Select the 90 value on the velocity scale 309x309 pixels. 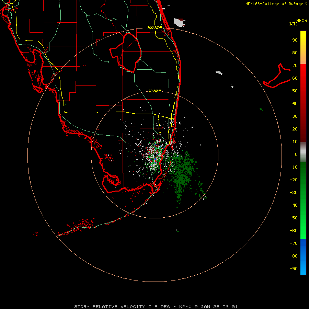(x=295, y=40)
